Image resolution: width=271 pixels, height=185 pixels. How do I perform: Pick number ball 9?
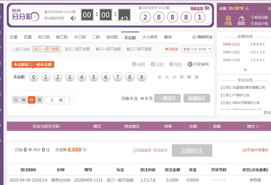click(x=141, y=77)
